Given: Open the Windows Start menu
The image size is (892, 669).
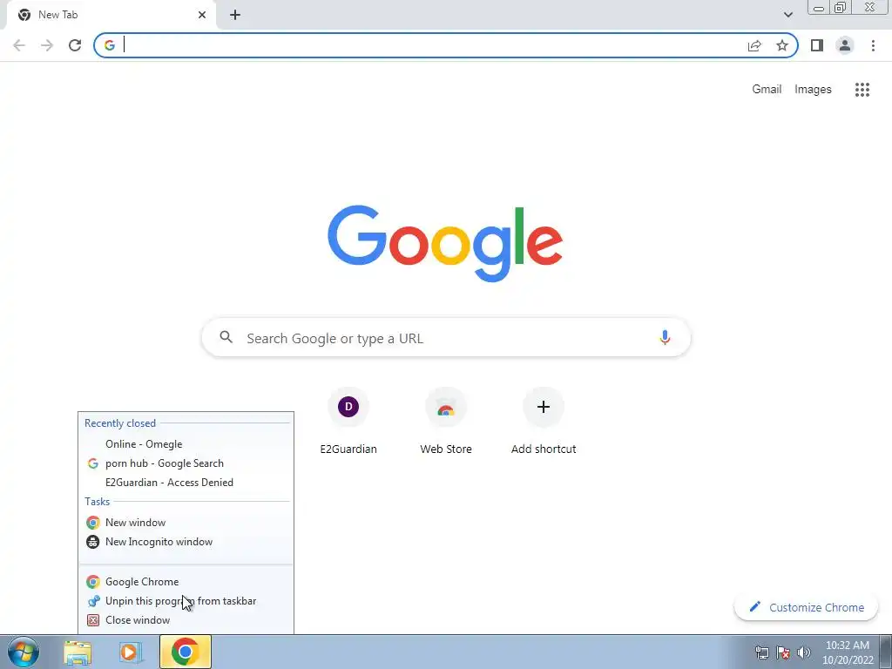Looking at the screenshot, I should tap(23, 652).
